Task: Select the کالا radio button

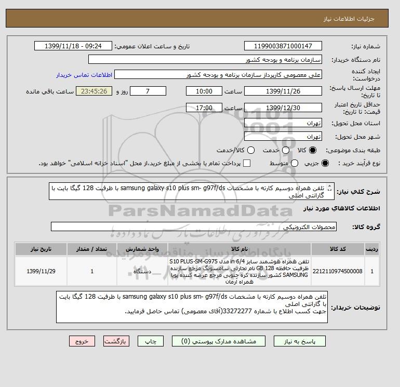Action: (313, 150)
